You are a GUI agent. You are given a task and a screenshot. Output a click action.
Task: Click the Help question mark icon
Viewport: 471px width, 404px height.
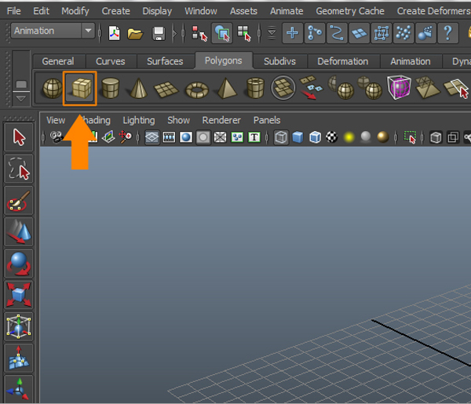(x=448, y=33)
